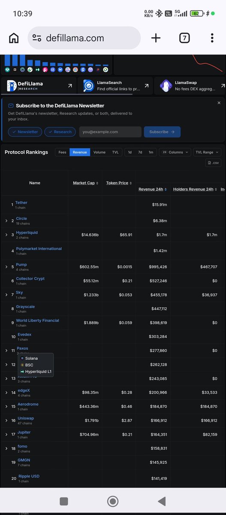The height and width of the screenshot is (515, 226).
Task: Expand the Circle row chains
Action: [x=6, y=221]
